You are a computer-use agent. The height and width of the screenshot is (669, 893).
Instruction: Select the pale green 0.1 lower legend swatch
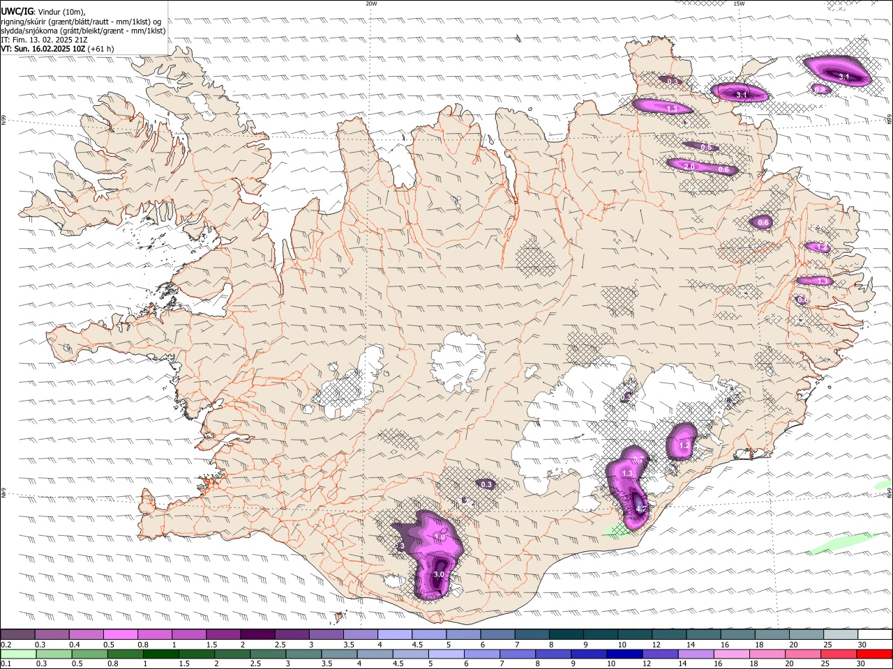coord(18,654)
